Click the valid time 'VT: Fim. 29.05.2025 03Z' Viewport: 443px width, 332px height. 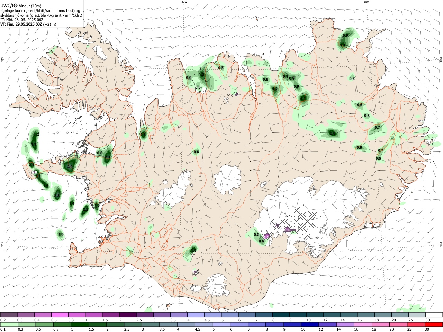pos(21,24)
